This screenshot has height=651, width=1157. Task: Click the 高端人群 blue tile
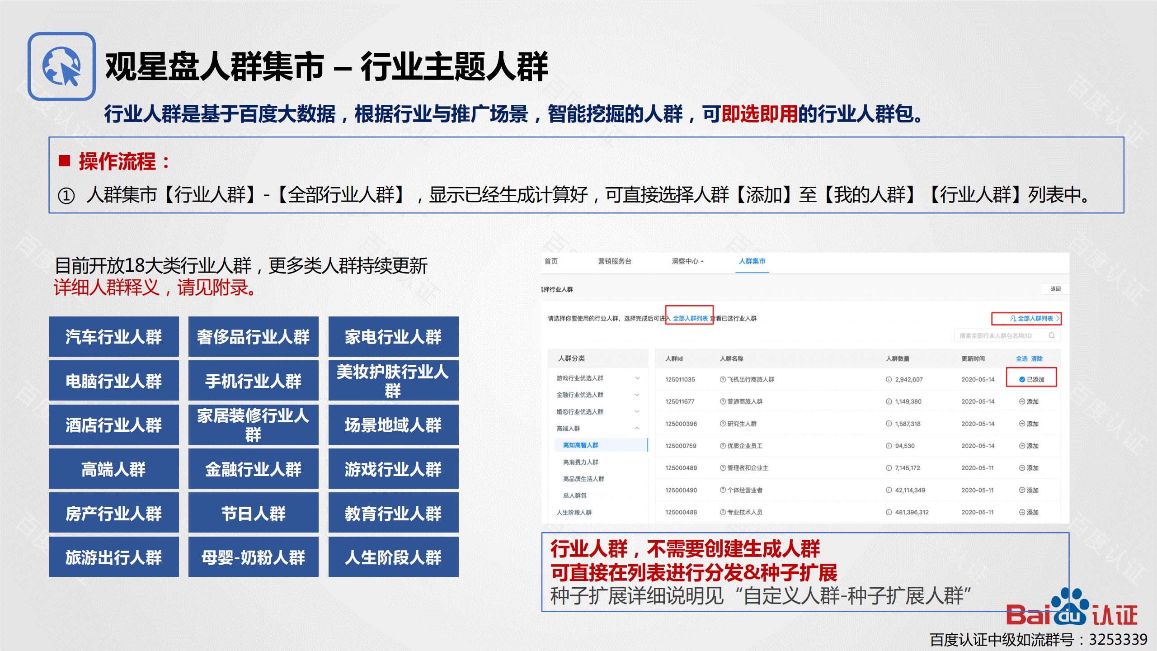coord(114,469)
